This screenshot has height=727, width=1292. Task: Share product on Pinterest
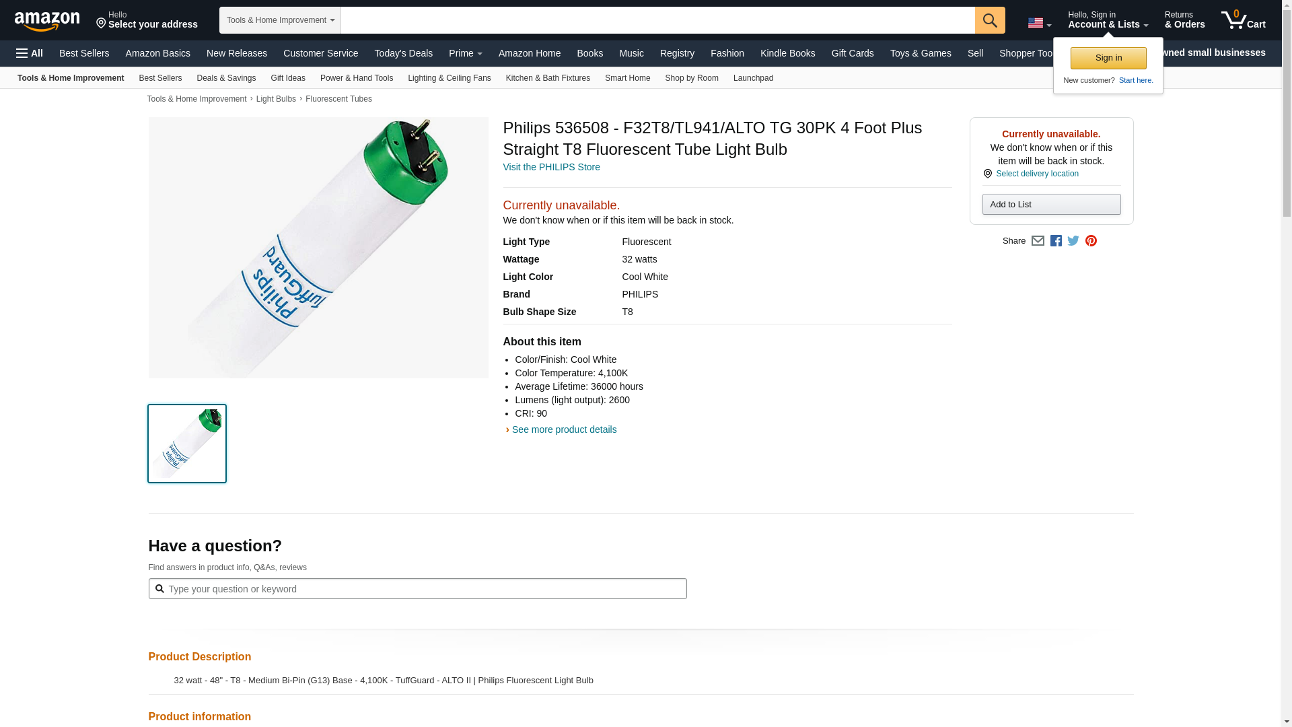(1091, 241)
